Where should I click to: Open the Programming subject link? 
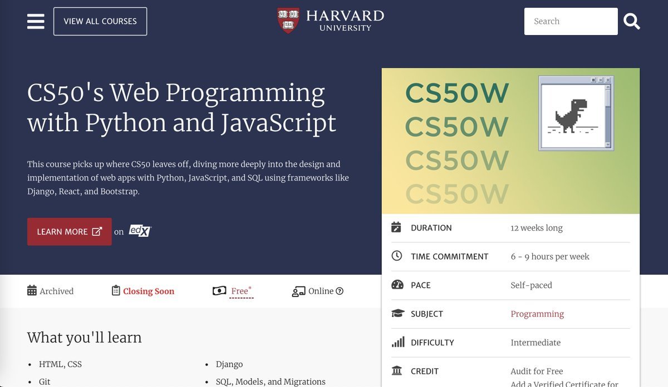click(537, 314)
